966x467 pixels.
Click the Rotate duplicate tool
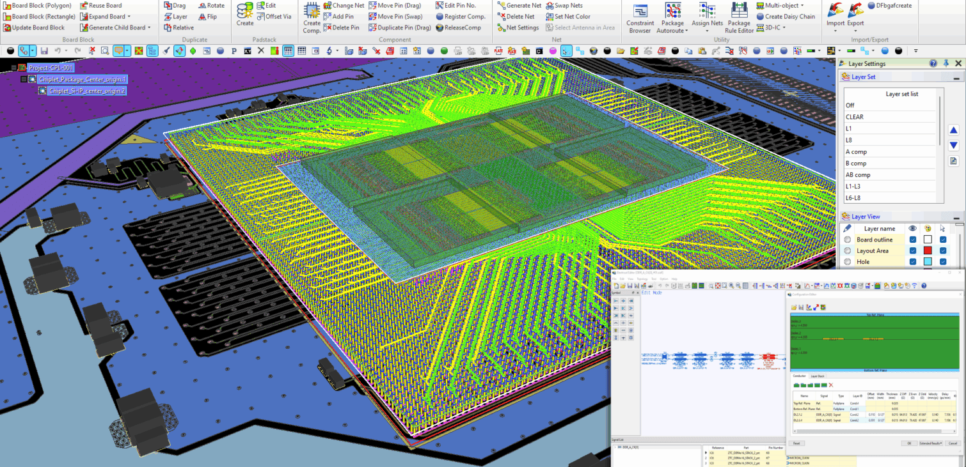210,5
